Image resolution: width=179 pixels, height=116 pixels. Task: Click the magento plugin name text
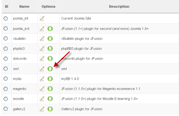(x=20, y=89)
